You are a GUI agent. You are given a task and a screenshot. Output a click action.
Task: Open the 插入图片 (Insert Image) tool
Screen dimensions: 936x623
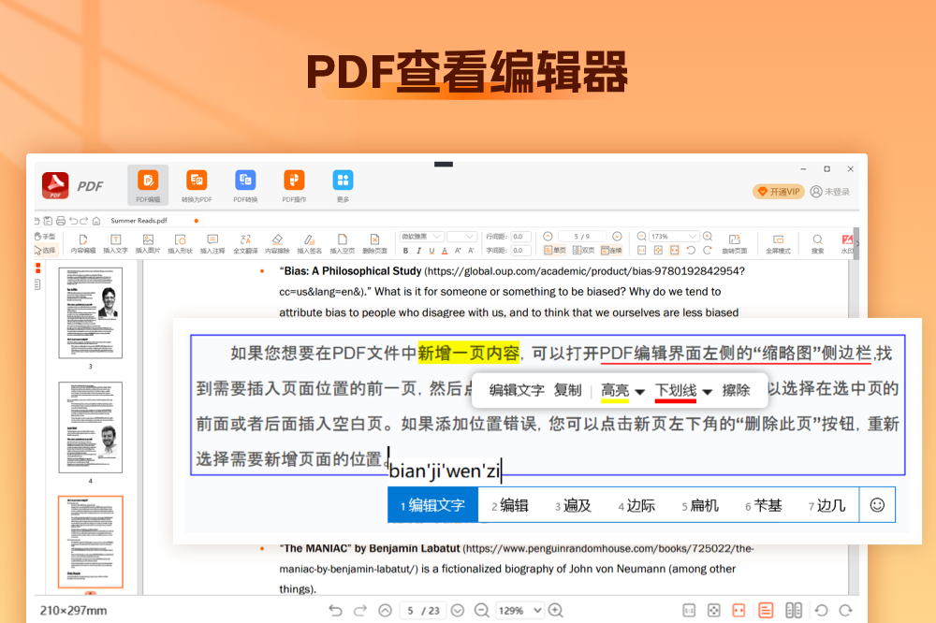(x=148, y=242)
